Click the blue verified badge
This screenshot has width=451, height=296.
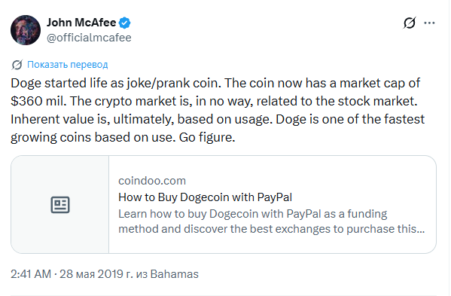[x=124, y=23]
